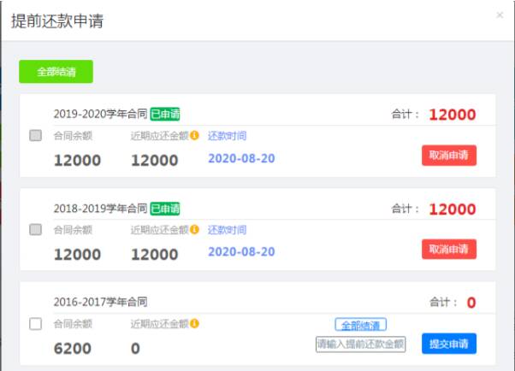The image size is (515, 371).
Task: Click info icon beside 近期应还金额 in 2016-2017 contract
Action: point(194,324)
